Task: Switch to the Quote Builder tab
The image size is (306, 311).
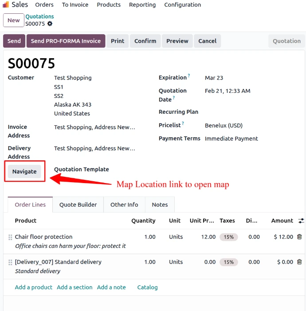Action: click(78, 205)
